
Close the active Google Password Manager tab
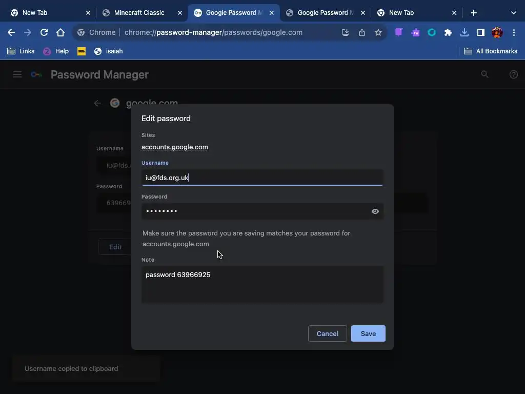[x=272, y=13]
